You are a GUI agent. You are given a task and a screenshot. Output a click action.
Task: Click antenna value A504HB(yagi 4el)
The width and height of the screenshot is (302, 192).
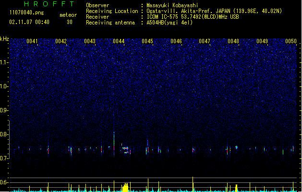169,23
